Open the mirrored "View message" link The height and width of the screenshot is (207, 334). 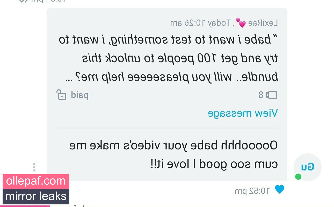[243, 113]
